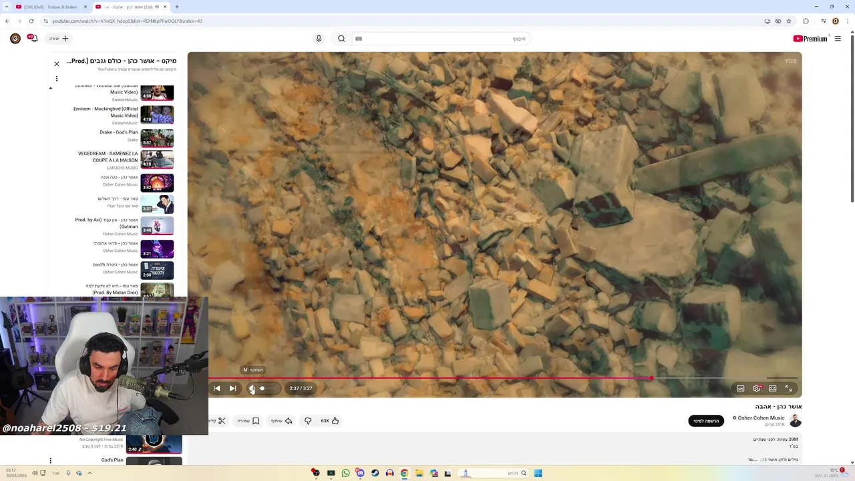Open the YouTube account avatar menu

(15, 39)
